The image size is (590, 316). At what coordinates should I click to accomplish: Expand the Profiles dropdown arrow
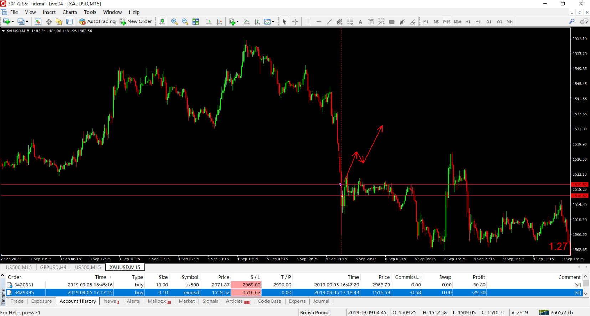click(27, 22)
